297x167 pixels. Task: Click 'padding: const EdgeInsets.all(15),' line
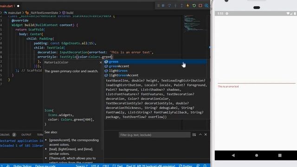pyautogui.click(x=65, y=43)
